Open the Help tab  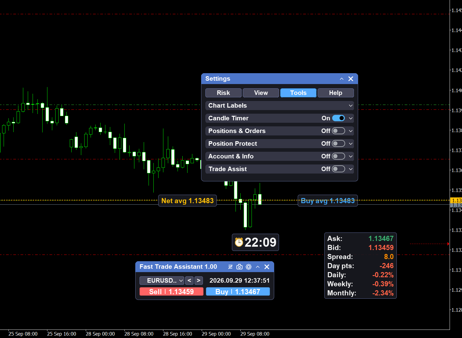pos(336,93)
